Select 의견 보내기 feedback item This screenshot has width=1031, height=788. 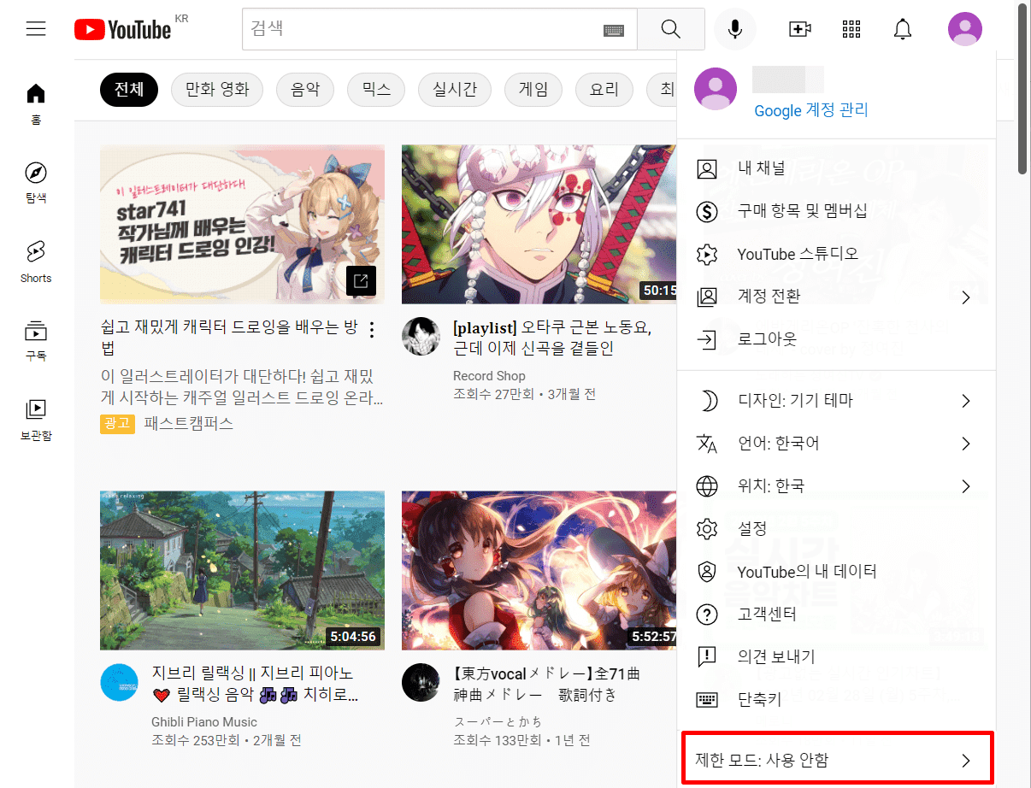pyautogui.click(x=836, y=656)
